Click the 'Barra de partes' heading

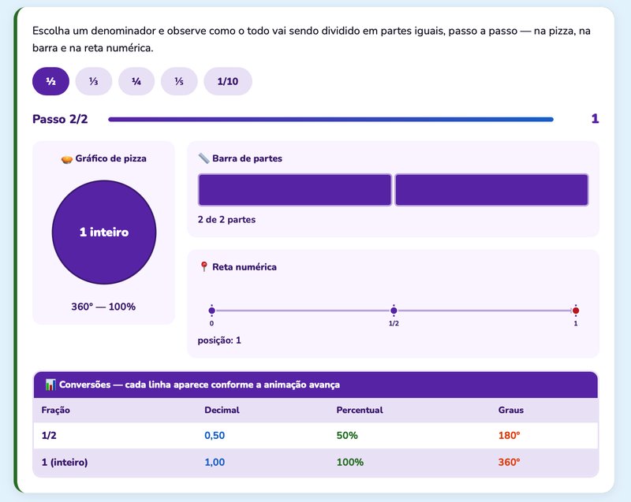247,158
